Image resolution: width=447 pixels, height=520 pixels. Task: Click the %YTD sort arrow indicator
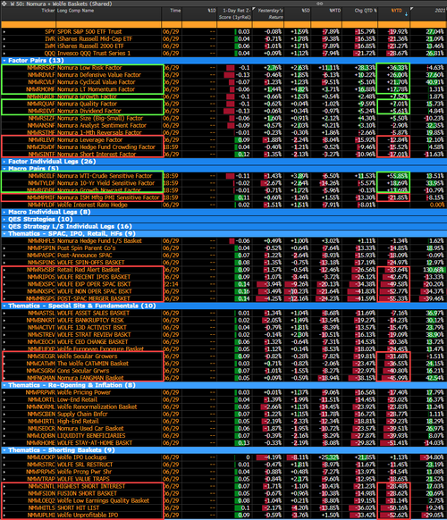point(406,14)
